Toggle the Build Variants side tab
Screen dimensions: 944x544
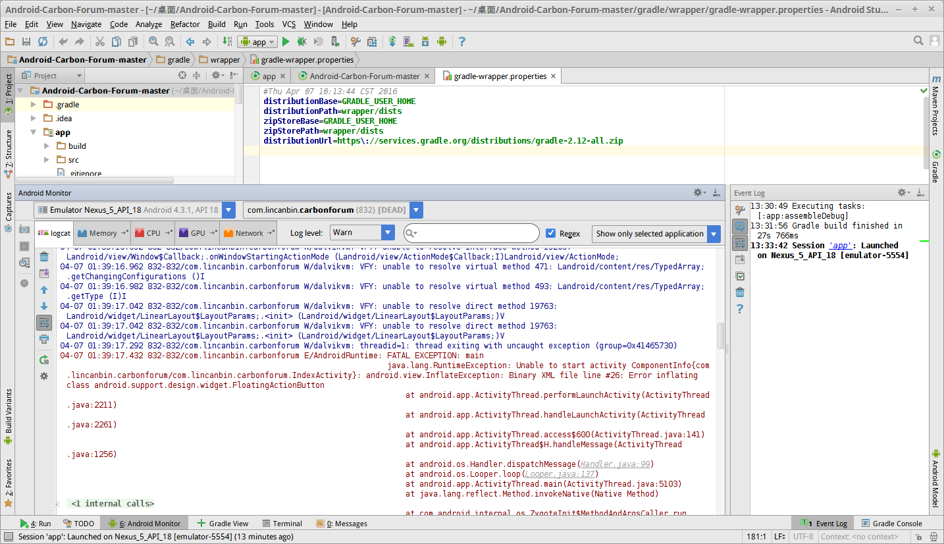coord(9,418)
